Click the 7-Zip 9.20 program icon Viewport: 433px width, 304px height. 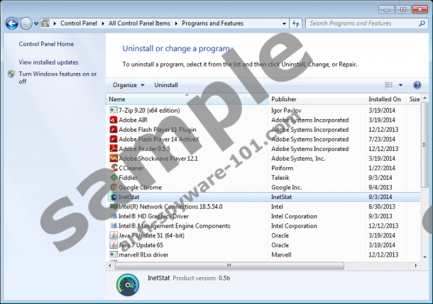pos(114,111)
